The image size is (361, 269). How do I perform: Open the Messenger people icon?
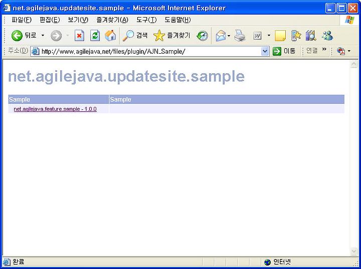click(x=327, y=36)
